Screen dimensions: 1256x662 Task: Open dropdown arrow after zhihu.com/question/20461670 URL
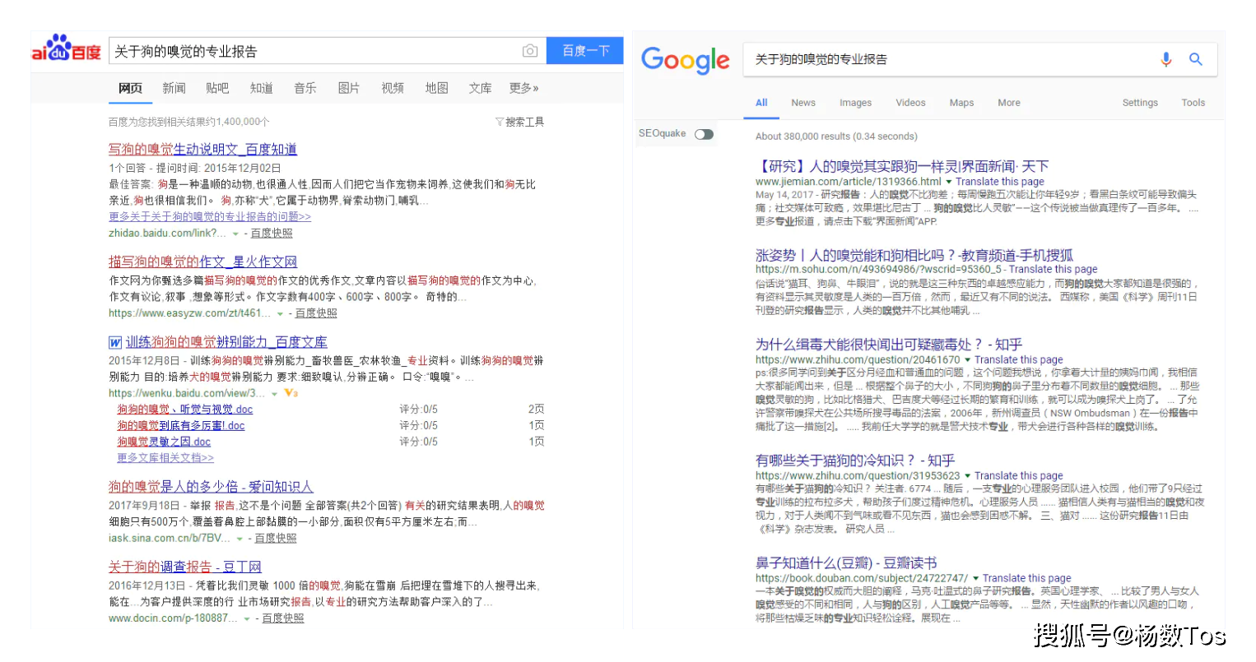(967, 360)
